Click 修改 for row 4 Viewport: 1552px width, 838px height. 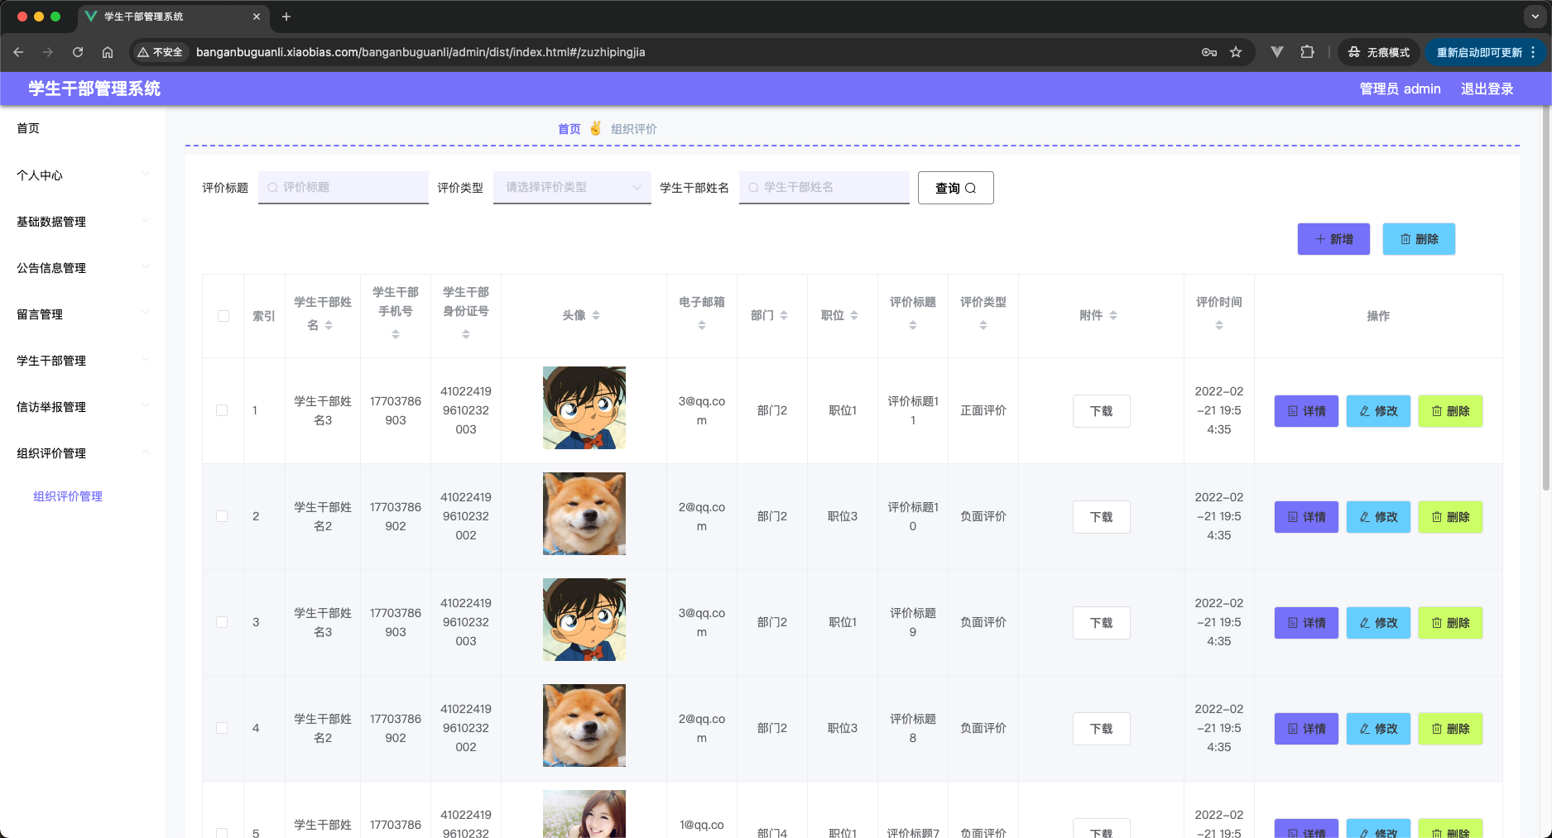(x=1378, y=729)
